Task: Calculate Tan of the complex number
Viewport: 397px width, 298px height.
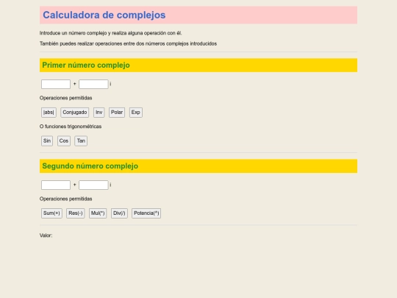Action: (x=81, y=141)
